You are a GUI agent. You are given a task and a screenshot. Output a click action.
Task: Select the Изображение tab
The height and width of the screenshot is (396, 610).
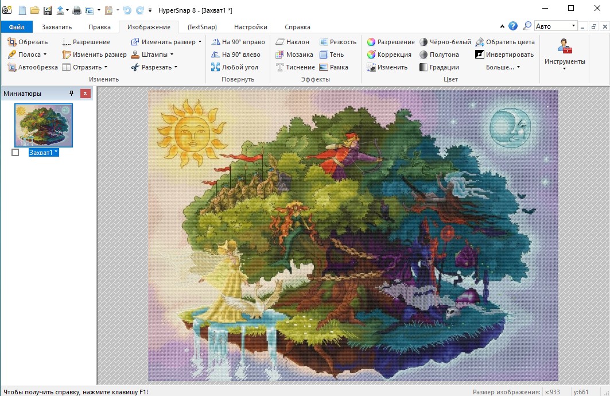[149, 27]
